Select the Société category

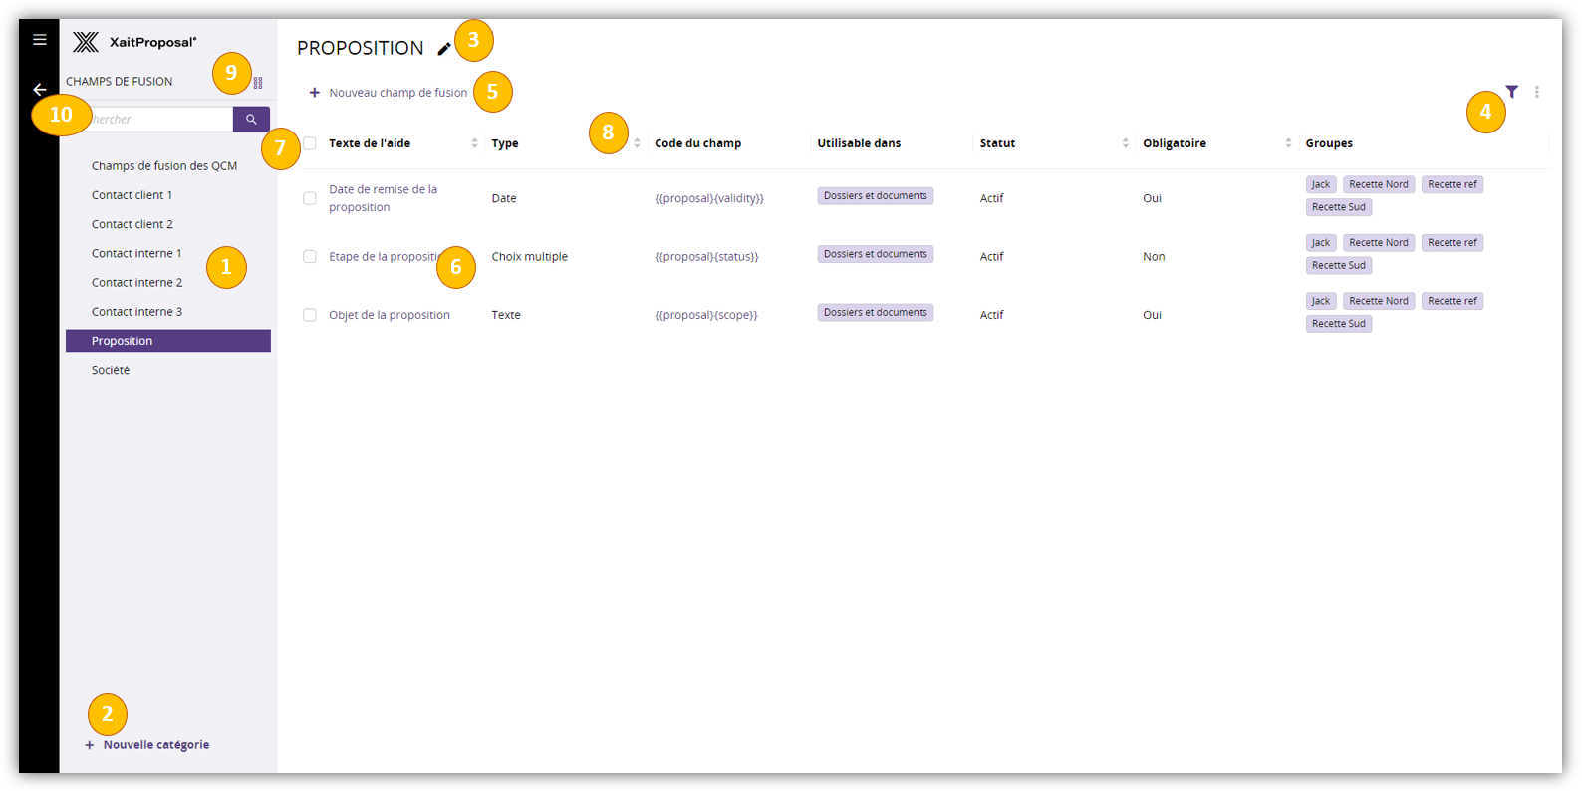(x=111, y=370)
